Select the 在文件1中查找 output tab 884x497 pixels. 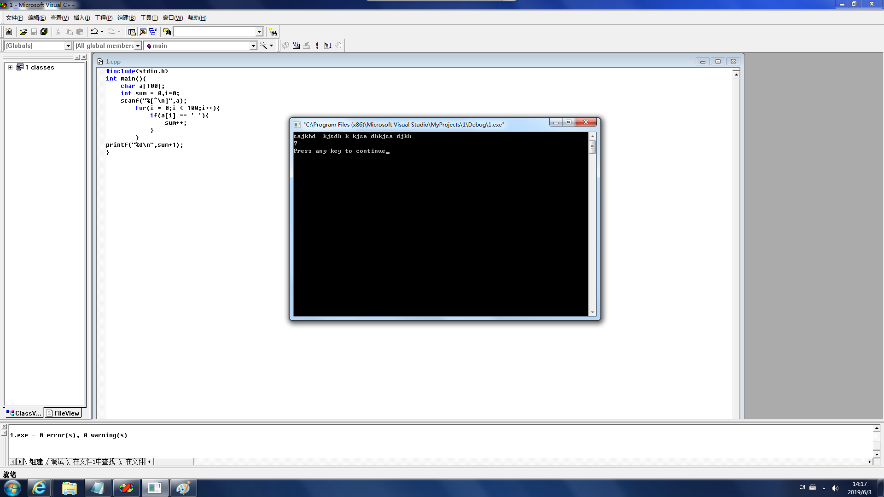[x=94, y=462]
